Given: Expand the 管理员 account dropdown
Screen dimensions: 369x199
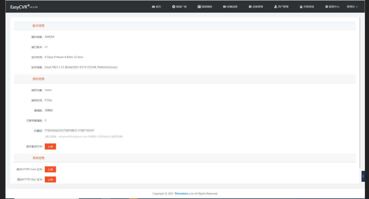Looking at the screenshot, I should [x=352, y=7].
